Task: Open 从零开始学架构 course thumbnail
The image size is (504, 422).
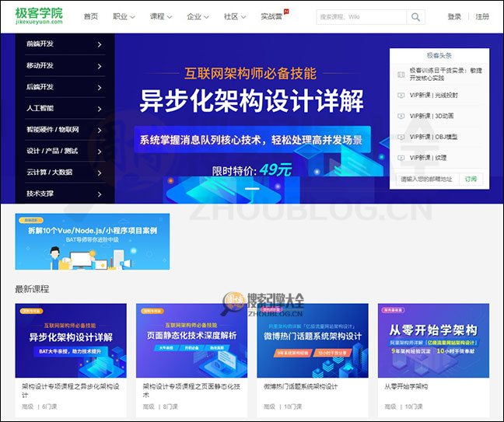Action: click(x=433, y=340)
